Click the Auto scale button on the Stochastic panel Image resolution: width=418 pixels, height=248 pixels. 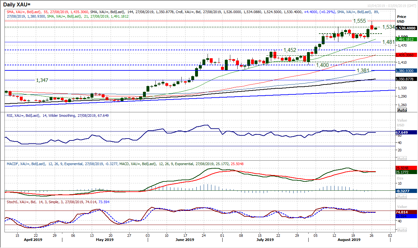pos(402,230)
